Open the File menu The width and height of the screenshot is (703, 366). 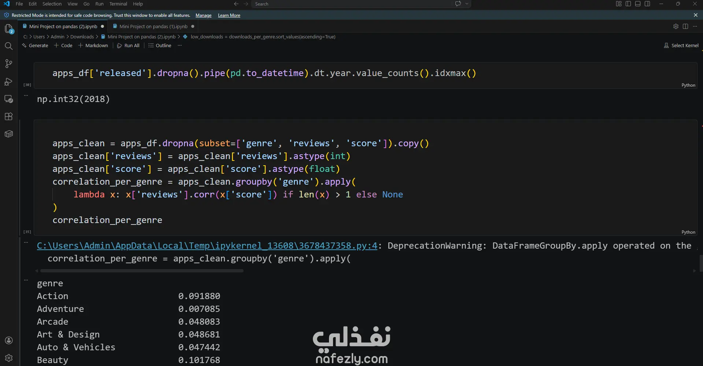click(x=19, y=4)
